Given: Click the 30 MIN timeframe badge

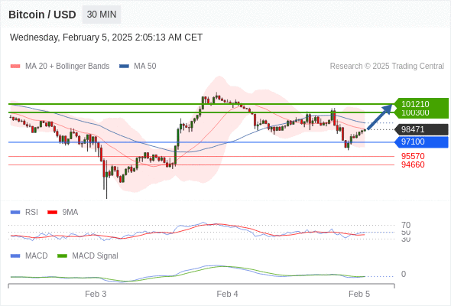Looking at the screenshot, I should click(x=102, y=15).
